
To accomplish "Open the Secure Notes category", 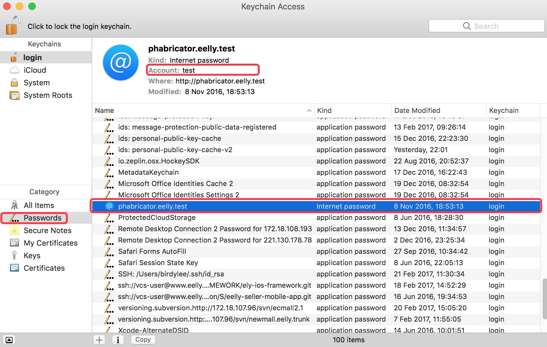I will 48,230.
